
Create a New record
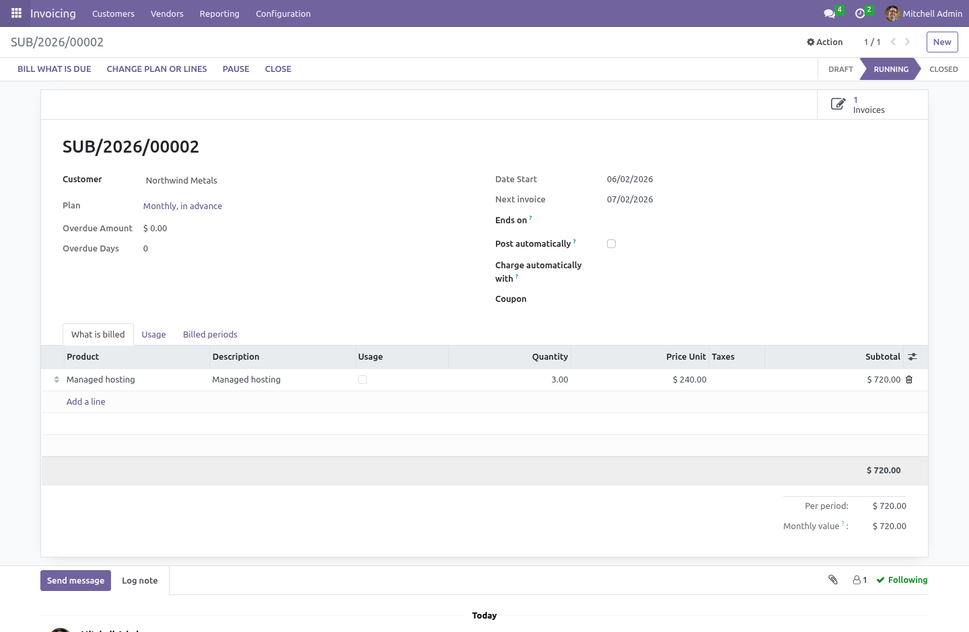point(942,42)
